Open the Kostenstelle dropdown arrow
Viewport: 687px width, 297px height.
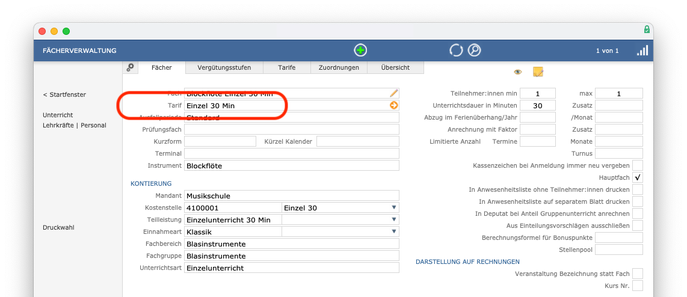click(393, 207)
